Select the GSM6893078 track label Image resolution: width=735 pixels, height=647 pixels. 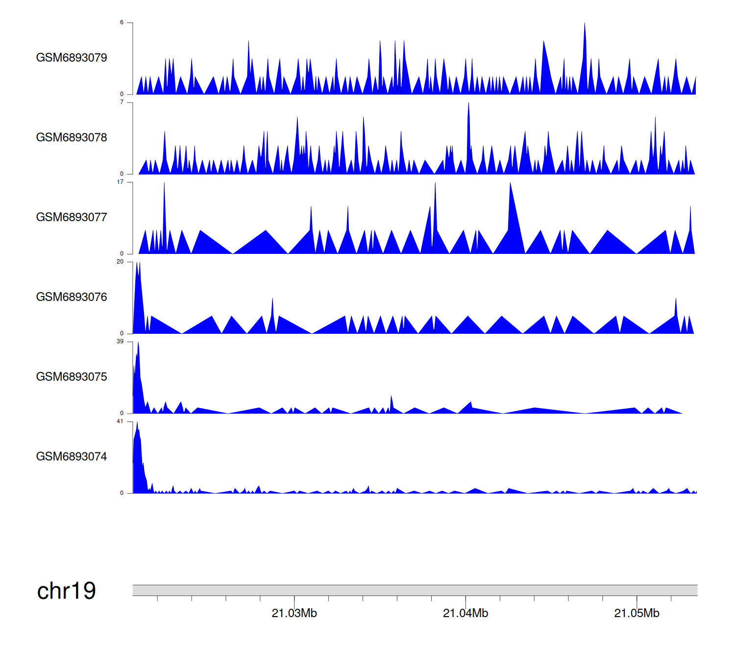coord(72,138)
